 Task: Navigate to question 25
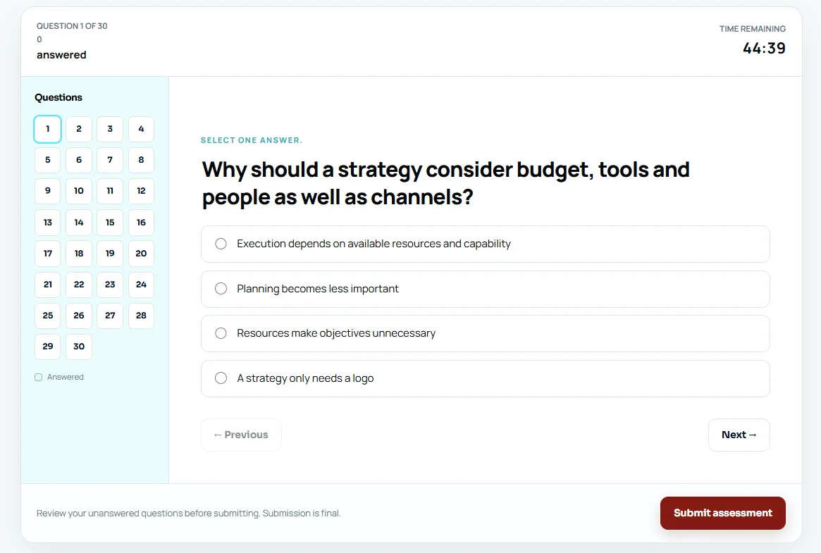click(x=48, y=316)
